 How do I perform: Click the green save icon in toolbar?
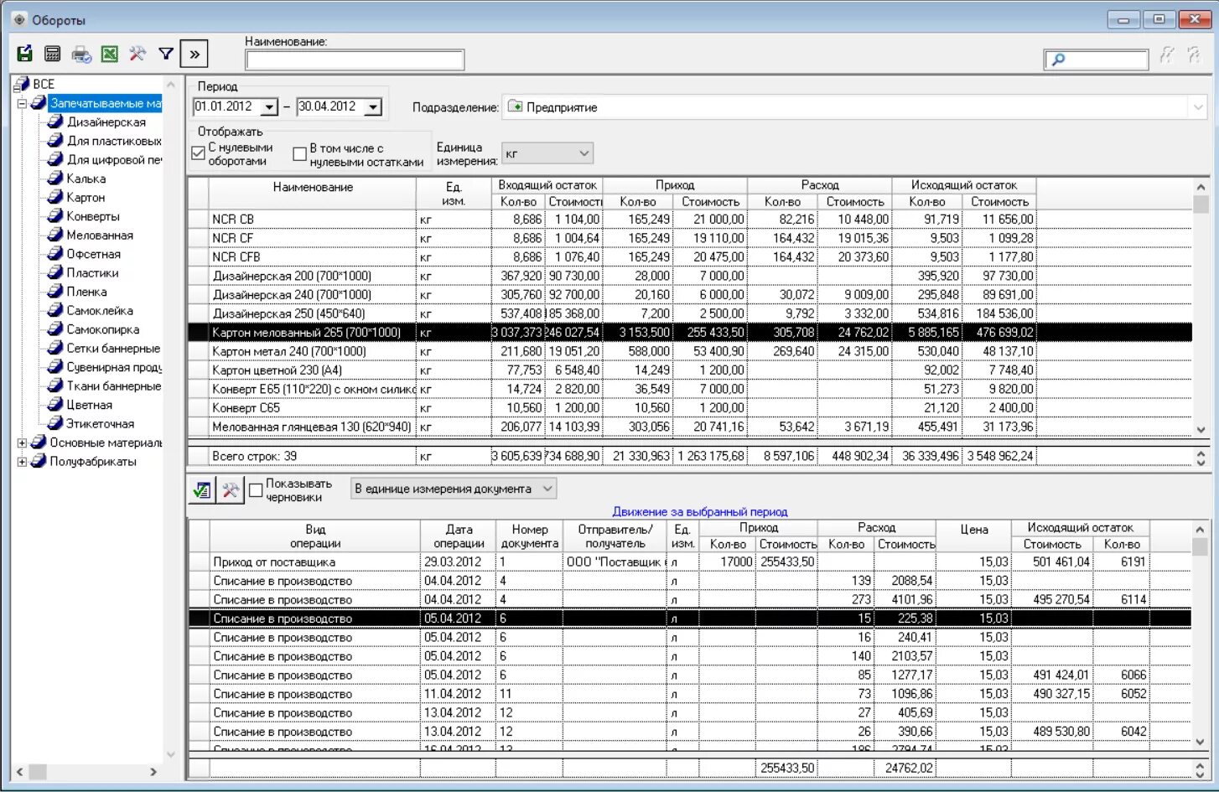tap(25, 54)
